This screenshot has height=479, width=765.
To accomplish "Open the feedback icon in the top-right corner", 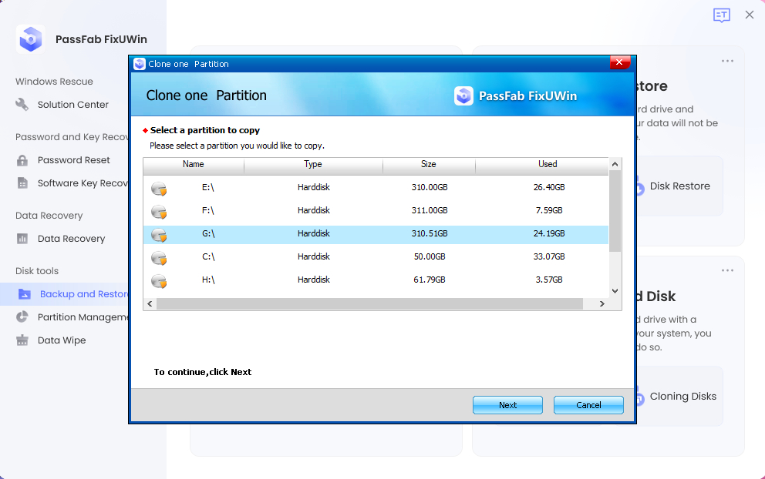I will click(721, 15).
